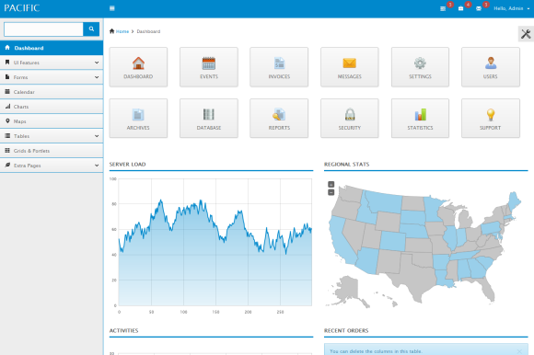534x355 pixels.
Task: Click inside the sidebar search field
Action: click(43, 29)
